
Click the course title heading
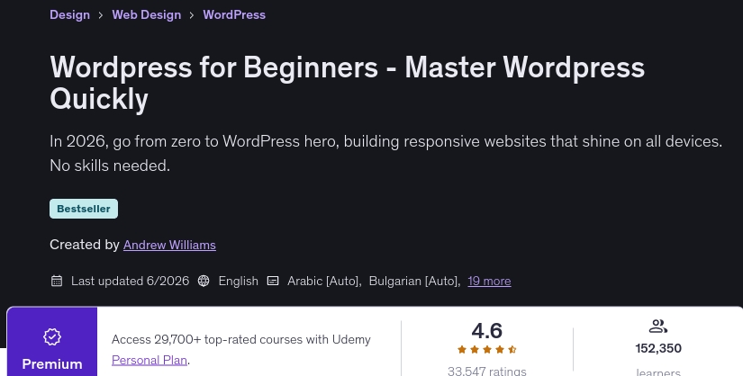[347, 83]
